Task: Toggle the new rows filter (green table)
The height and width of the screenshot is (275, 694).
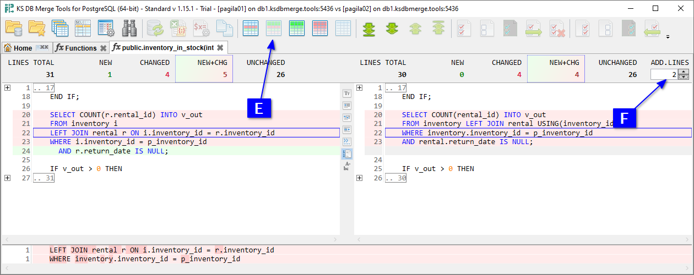Action: (297, 28)
